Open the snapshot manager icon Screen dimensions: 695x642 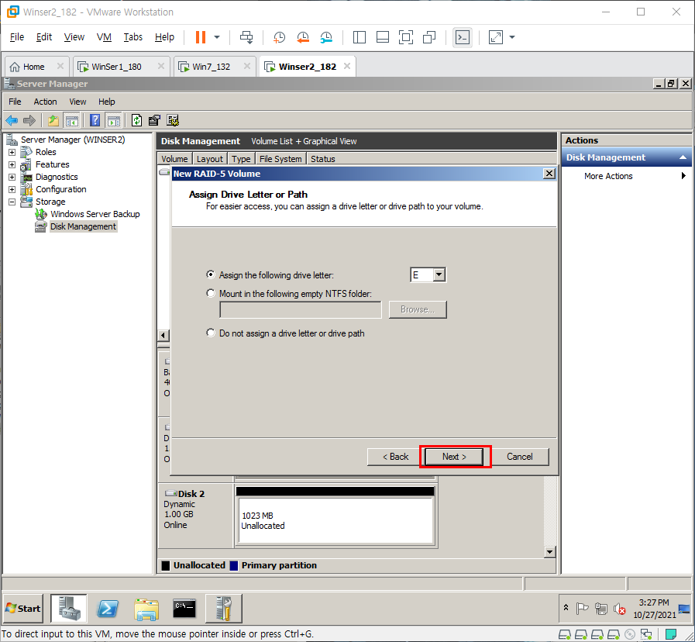326,37
